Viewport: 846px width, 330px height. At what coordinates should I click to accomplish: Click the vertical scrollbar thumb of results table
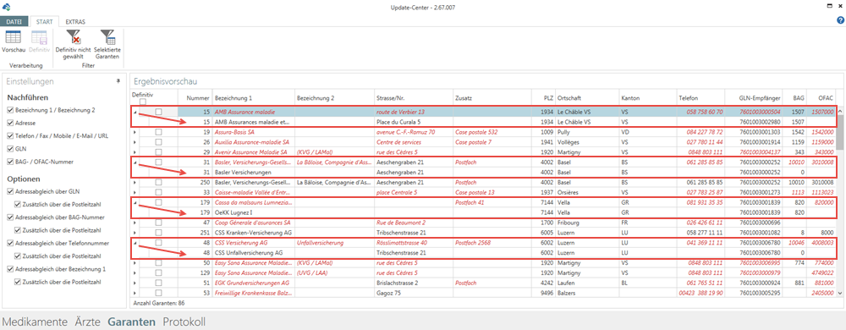(840, 132)
